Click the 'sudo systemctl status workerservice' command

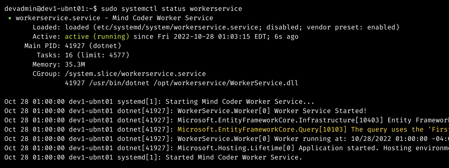171,9
